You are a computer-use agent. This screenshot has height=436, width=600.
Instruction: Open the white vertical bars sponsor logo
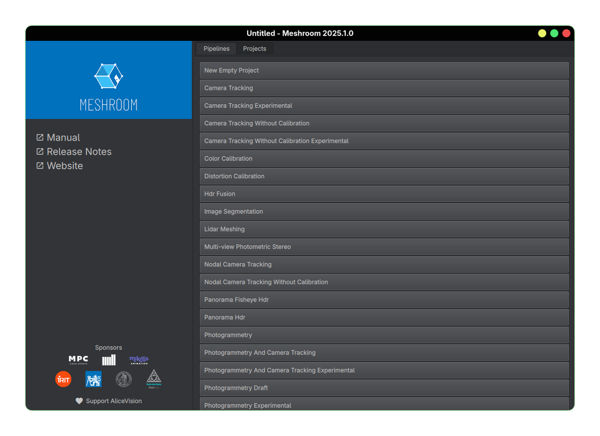coord(109,360)
